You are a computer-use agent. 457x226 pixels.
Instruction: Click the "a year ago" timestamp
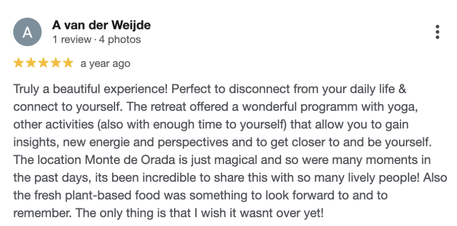105,63
